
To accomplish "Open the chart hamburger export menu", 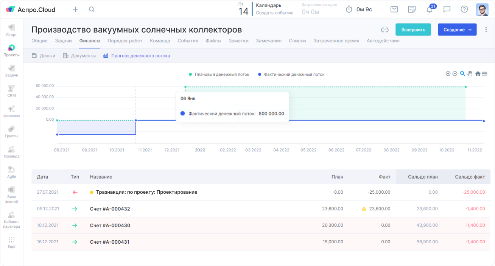I will (484, 74).
